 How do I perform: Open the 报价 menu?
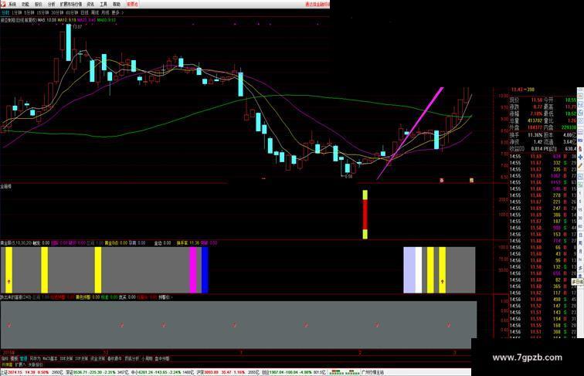pyautogui.click(x=39, y=4)
